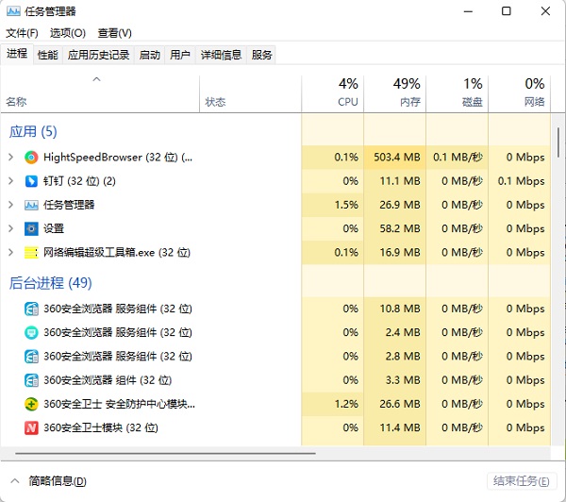
Task: Click the vertical scrollbar thumb
Action: tap(558, 142)
